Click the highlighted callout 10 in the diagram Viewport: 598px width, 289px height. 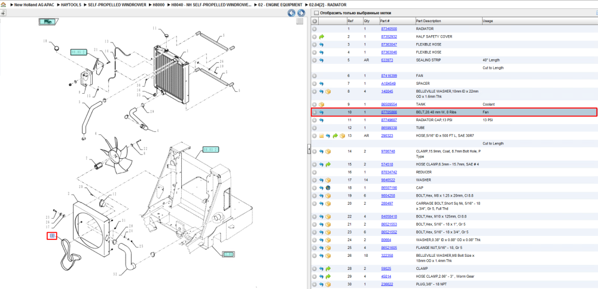click(x=51, y=236)
